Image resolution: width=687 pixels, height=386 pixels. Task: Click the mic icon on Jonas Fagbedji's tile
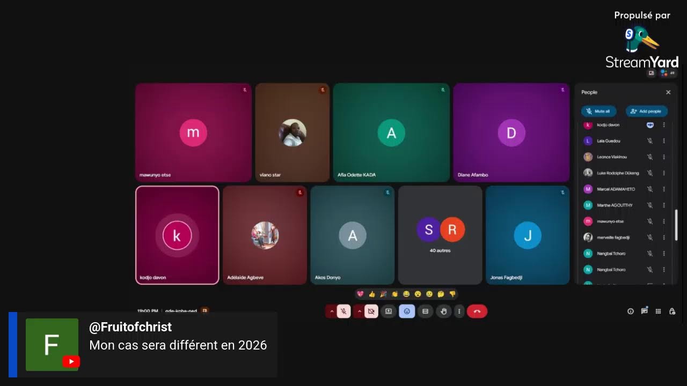pos(562,192)
